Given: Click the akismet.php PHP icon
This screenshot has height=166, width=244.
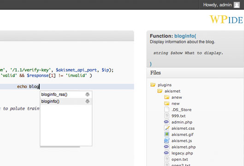Looking at the screenshot, I should coord(167,147).
